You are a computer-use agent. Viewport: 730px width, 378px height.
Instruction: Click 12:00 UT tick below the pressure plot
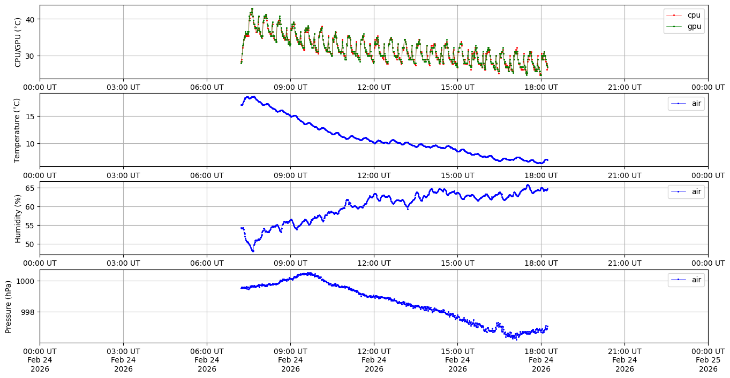click(374, 351)
